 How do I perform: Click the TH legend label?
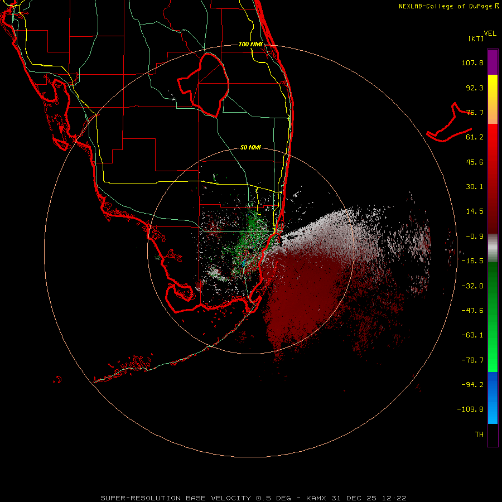pos(479,435)
